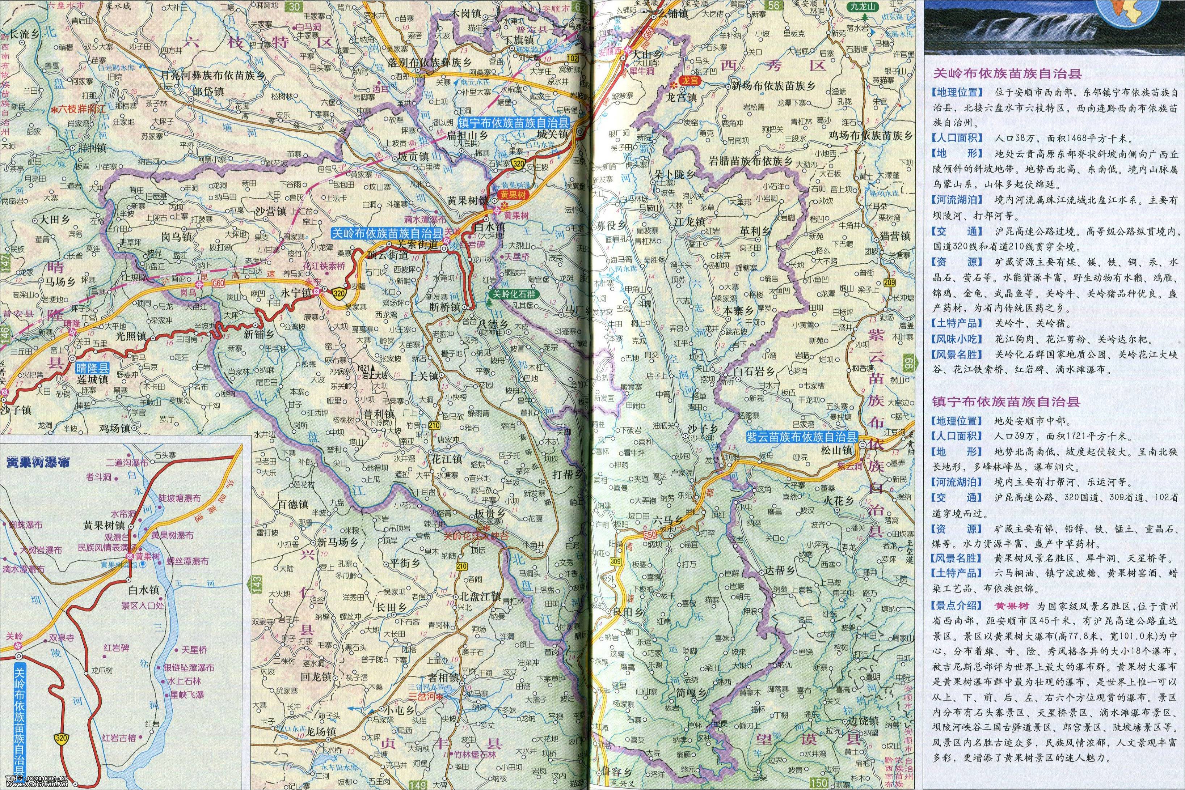Click the green page number 56 at top edge
Image resolution: width=1185 pixels, height=790 pixels.
click(x=774, y=5)
